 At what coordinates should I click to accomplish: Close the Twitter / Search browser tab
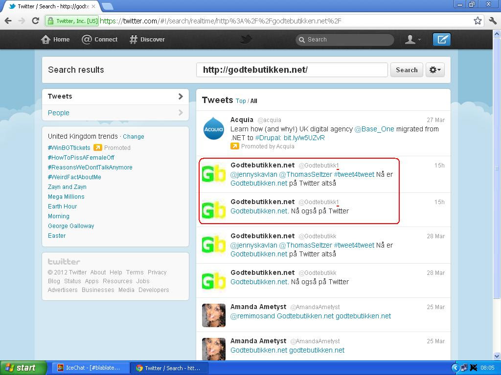pyautogui.click(x=93, y=6)
